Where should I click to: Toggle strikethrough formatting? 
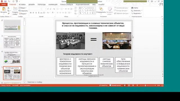pyautogui.click(x=41, y=13)
